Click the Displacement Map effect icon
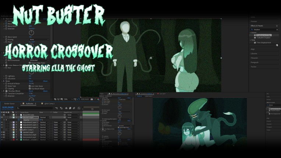This screenshot has height=158, width=281. click(255, 35)
